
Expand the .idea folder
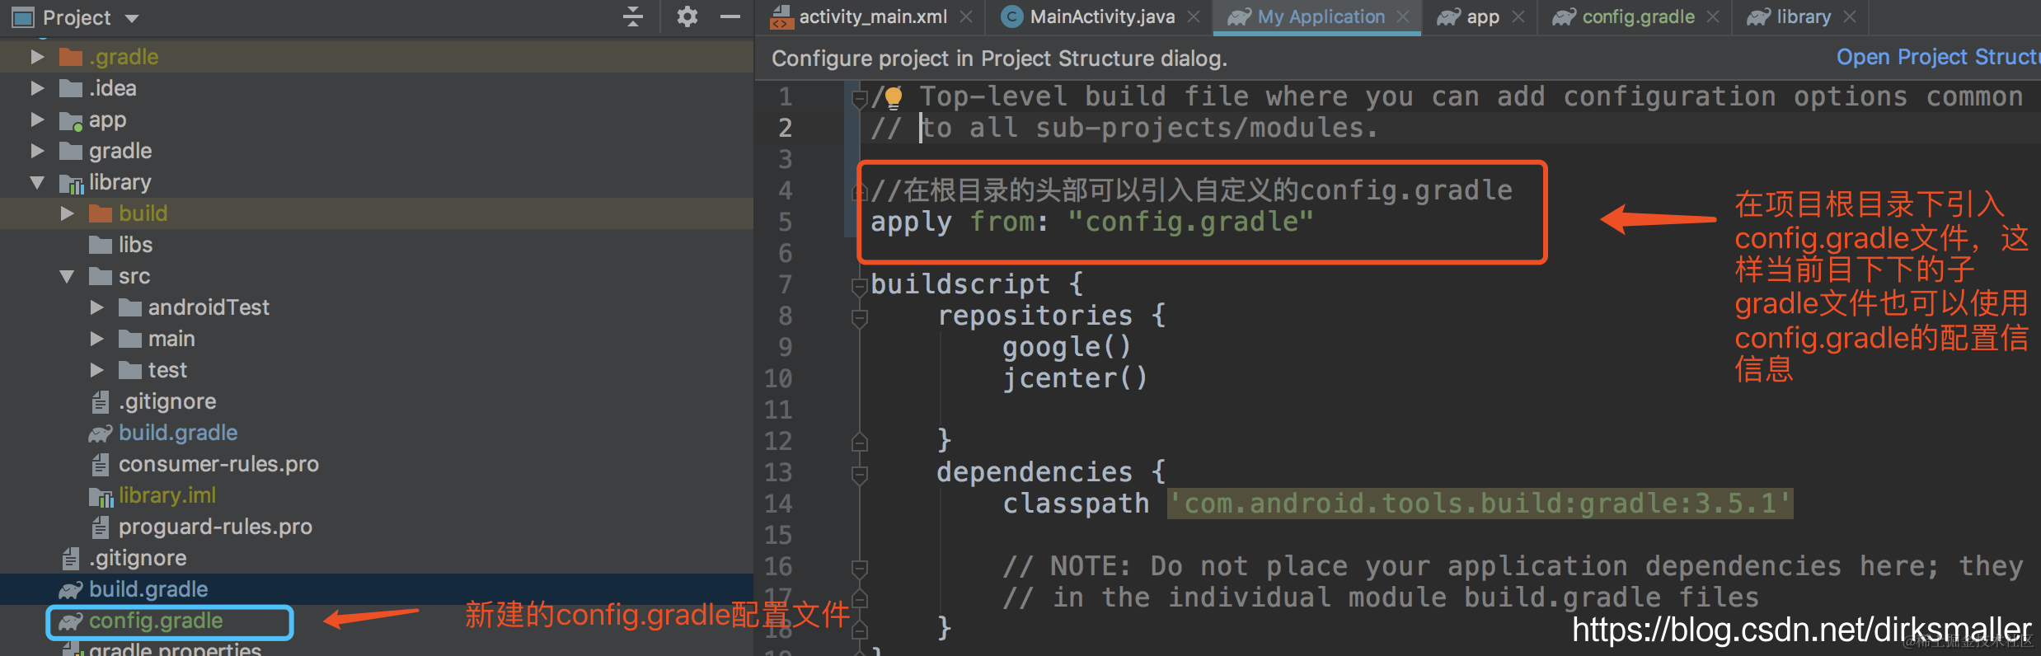[37, 88]
